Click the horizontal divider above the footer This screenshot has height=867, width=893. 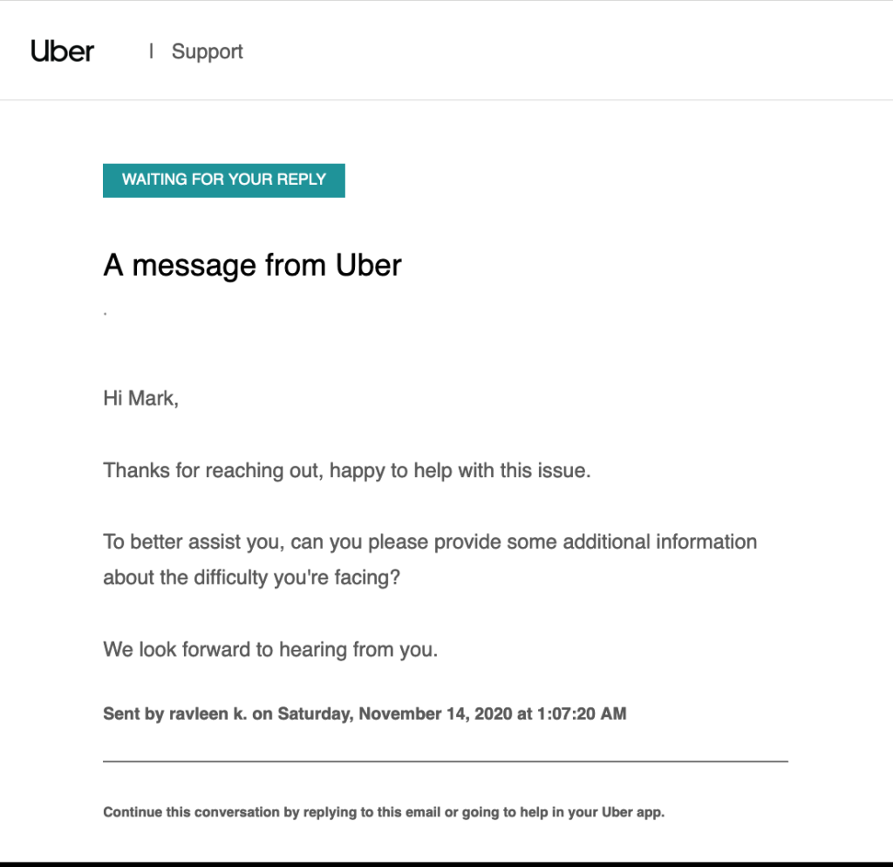445,761
